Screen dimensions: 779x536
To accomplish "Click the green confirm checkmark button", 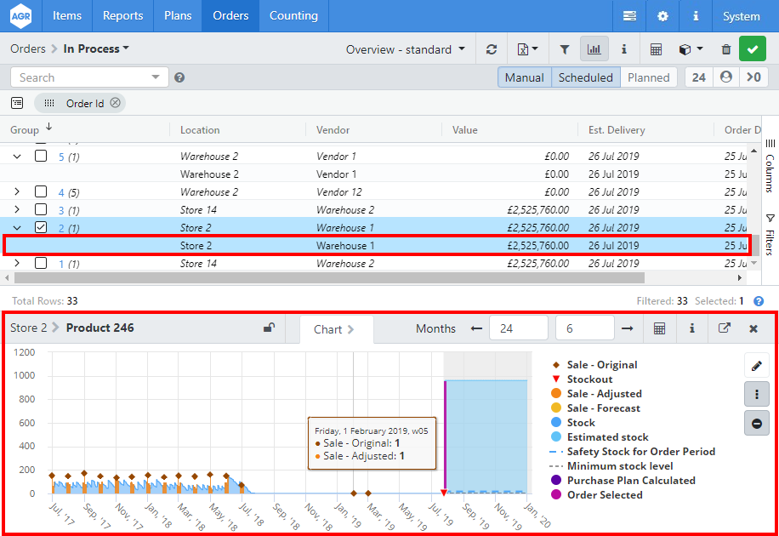I will (753, 49).
